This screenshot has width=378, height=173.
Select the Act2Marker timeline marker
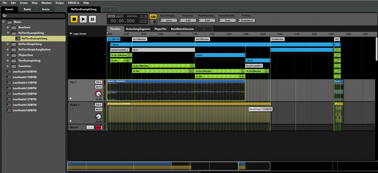tap(202, 39)
